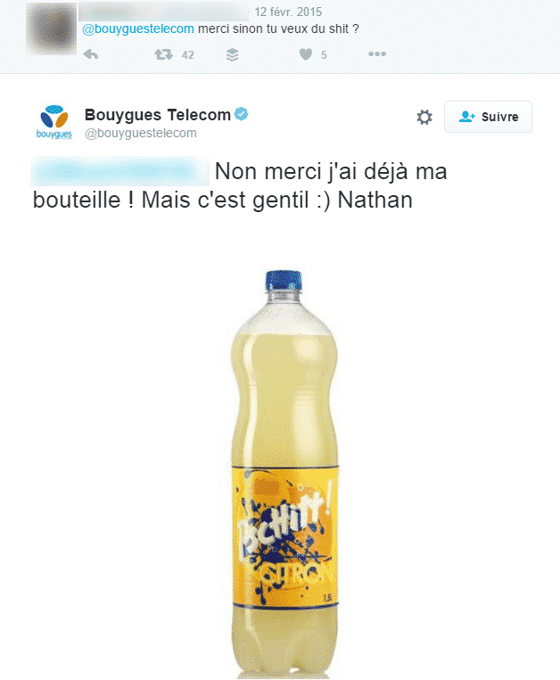Screen dimensions: 560x680
Task: Click the @bouyguestelecom handle under the profile name
Action: click(141, 133)
